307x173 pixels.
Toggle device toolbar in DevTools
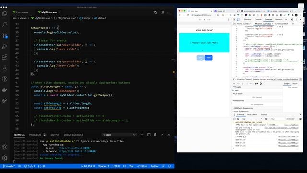point(238,19)
